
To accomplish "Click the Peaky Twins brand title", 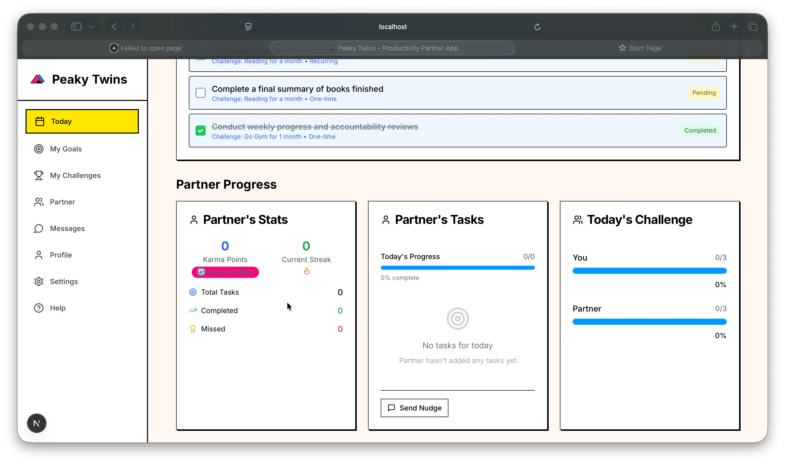I will 90,80.
